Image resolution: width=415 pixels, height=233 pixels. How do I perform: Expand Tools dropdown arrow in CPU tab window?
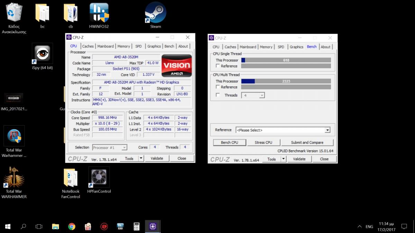pyautogui.click(x=141, y=158)
